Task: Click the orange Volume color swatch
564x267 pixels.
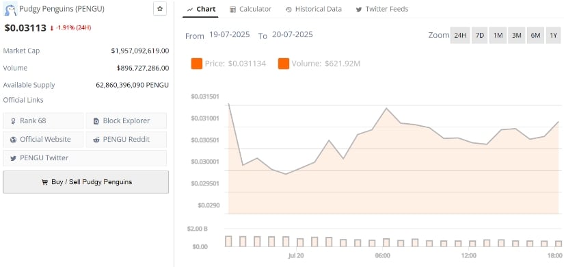Action: point(284,64)
